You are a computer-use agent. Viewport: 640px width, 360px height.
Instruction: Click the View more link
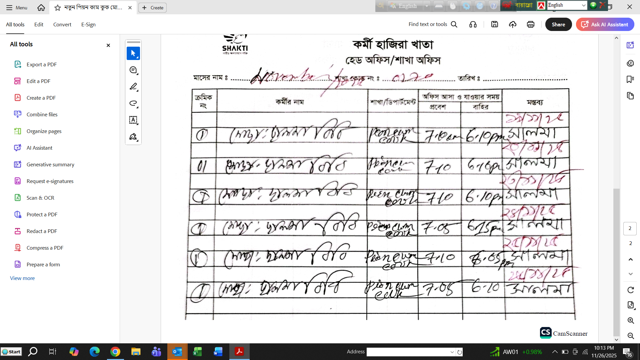22,278
